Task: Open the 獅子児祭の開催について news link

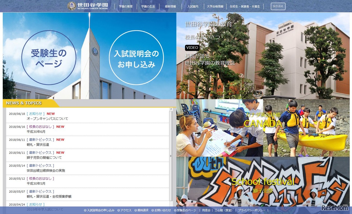Action: point(44,158)
